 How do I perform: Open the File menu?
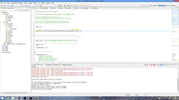point(1,3)
